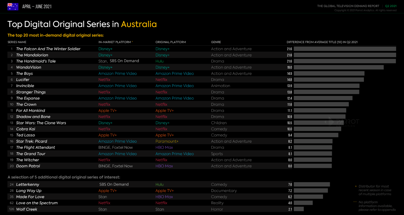
Task: Click 'Documentary' genre for Long Way Up
Action: 224,191
